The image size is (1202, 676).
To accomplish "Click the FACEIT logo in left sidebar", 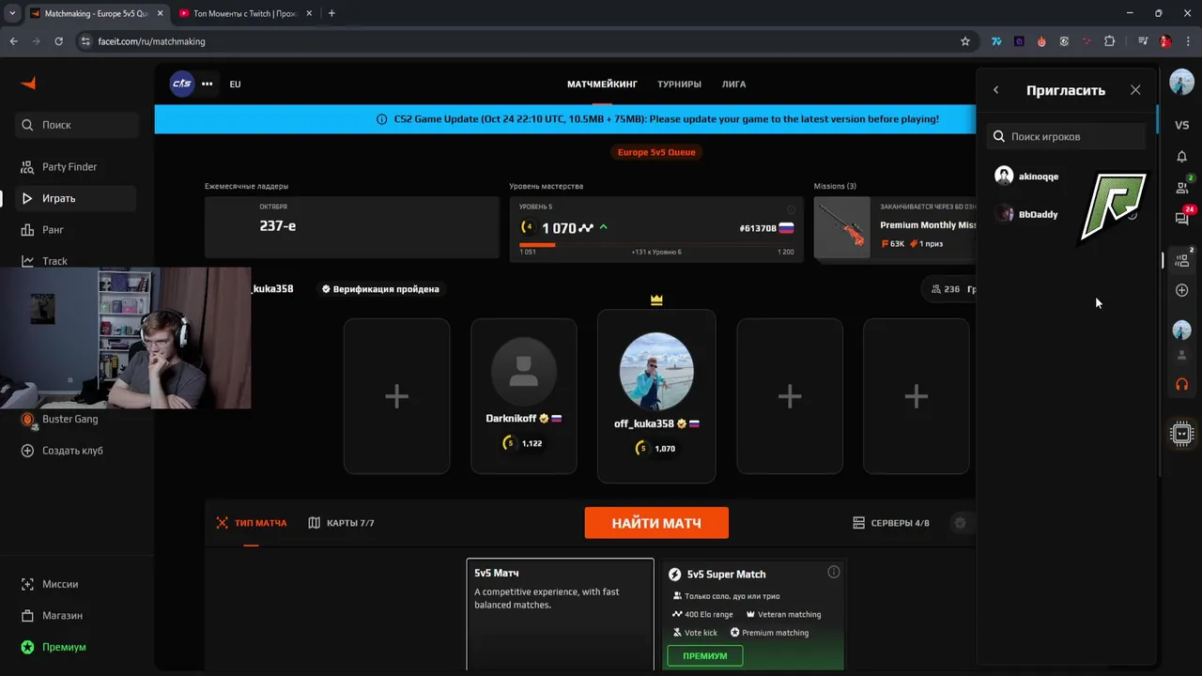I will [x=28, y=84].
